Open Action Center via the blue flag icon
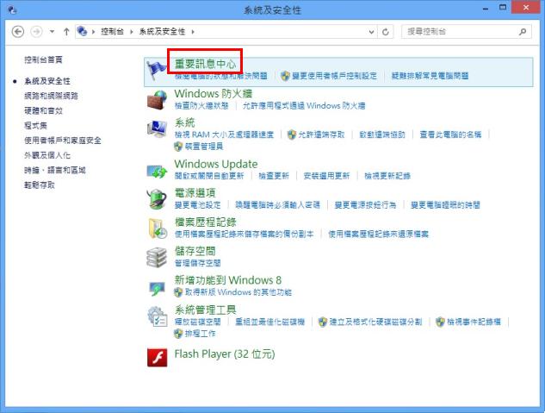545x413 pixels. pyautogui.click(x=157, y=71)
